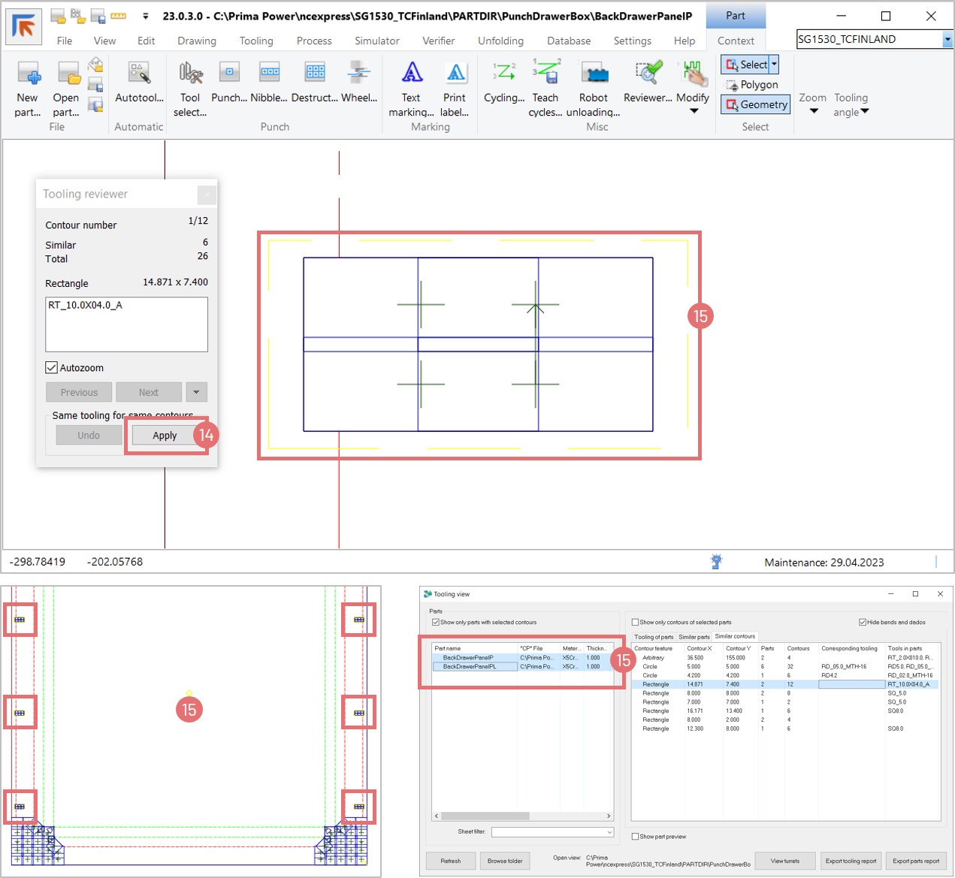Expand the SG1530_TCFINLAND machine dropdown
Image resolution: width=955 pixels, height=878 pixels.
pos(947,40)
